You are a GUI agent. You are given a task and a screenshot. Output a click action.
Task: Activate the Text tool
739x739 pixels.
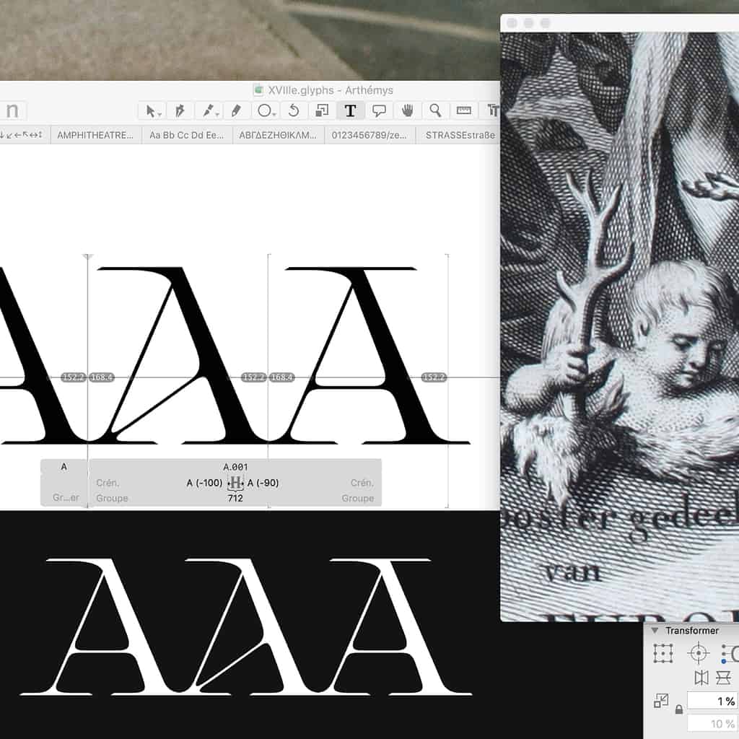350,110
